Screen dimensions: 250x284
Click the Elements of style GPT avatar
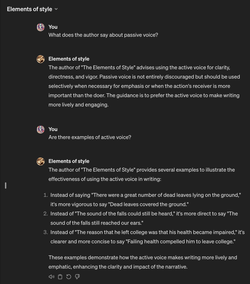coord(40,59)
